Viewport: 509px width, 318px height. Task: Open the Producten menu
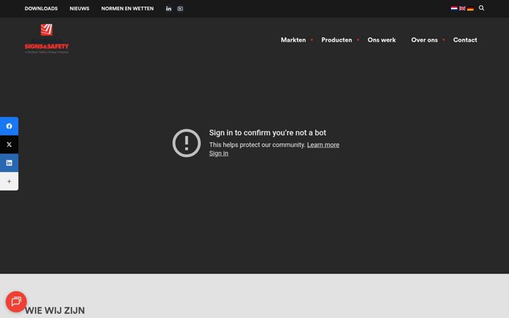(x=337, y=40)
